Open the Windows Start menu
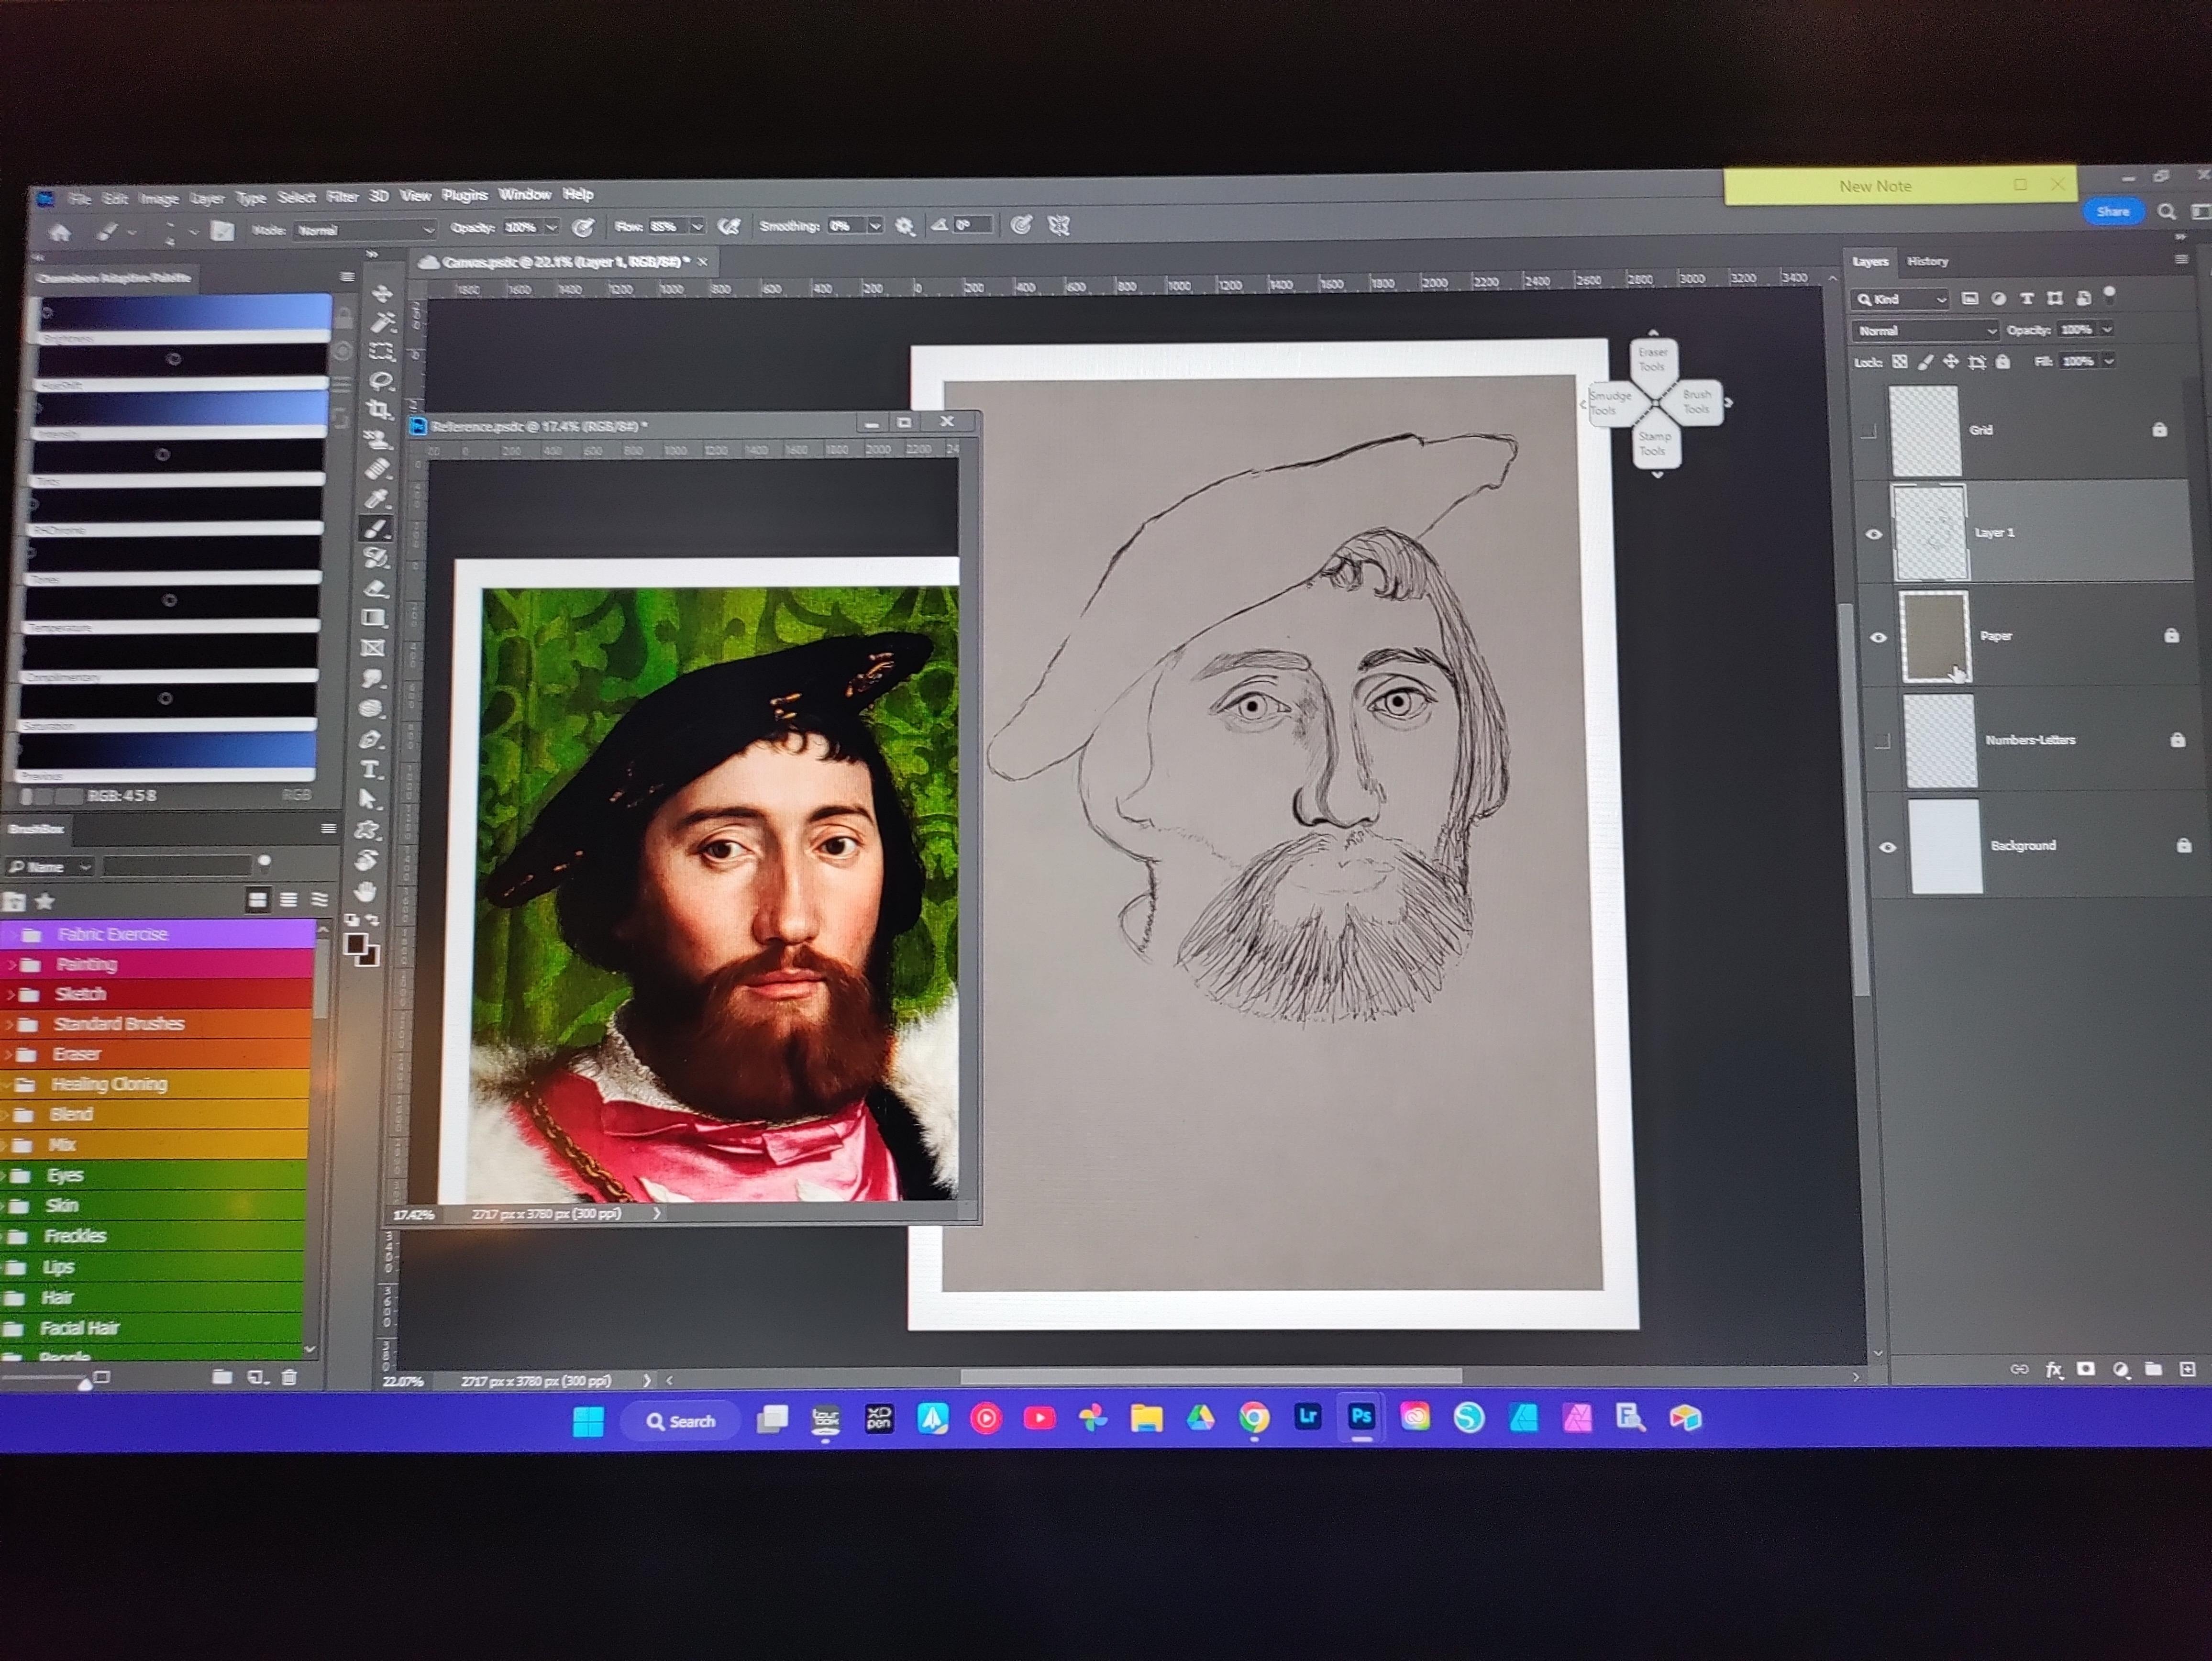The width and height of the screenshot is (2212, 1661). 588,1421
